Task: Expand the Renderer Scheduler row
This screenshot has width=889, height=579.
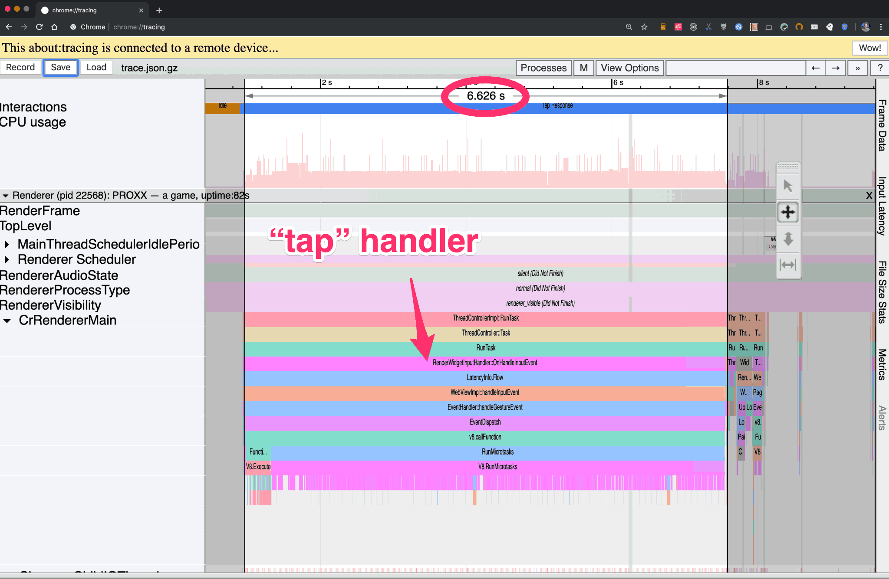Action: pos(7,259)
